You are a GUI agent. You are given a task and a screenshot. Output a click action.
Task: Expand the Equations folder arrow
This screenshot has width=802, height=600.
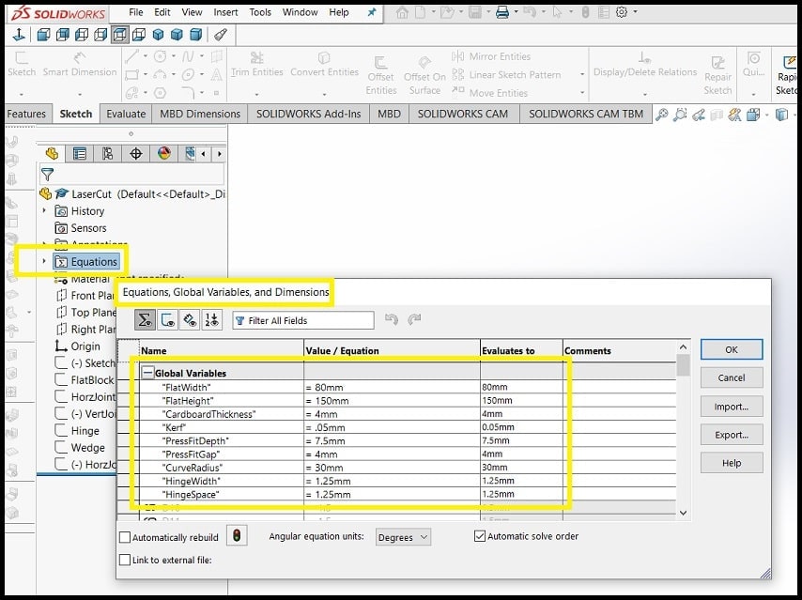[44, 261]
